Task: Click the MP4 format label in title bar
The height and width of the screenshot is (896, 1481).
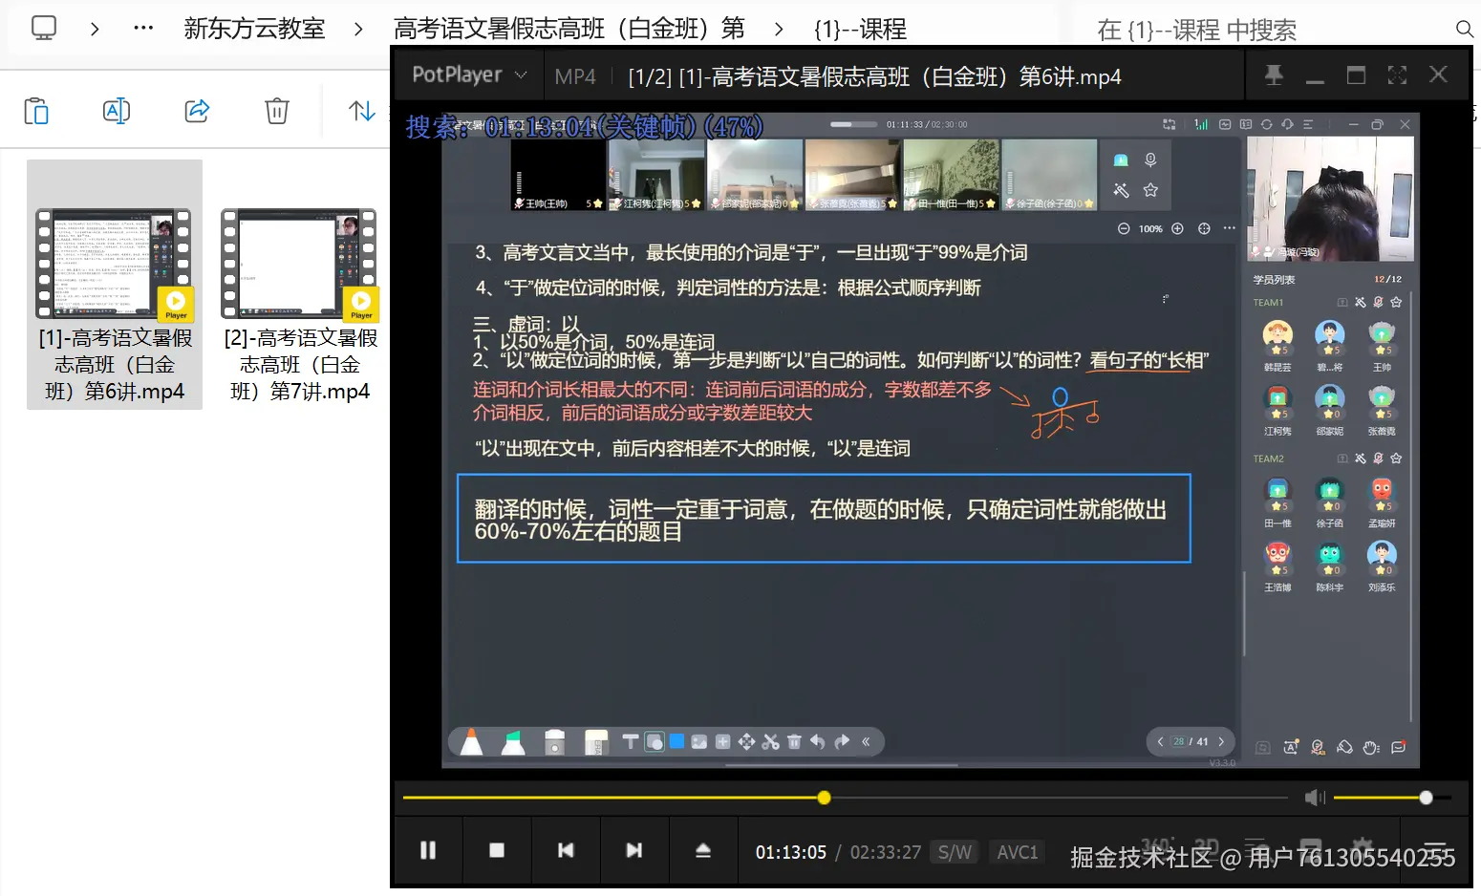Action: coord(575,76)
